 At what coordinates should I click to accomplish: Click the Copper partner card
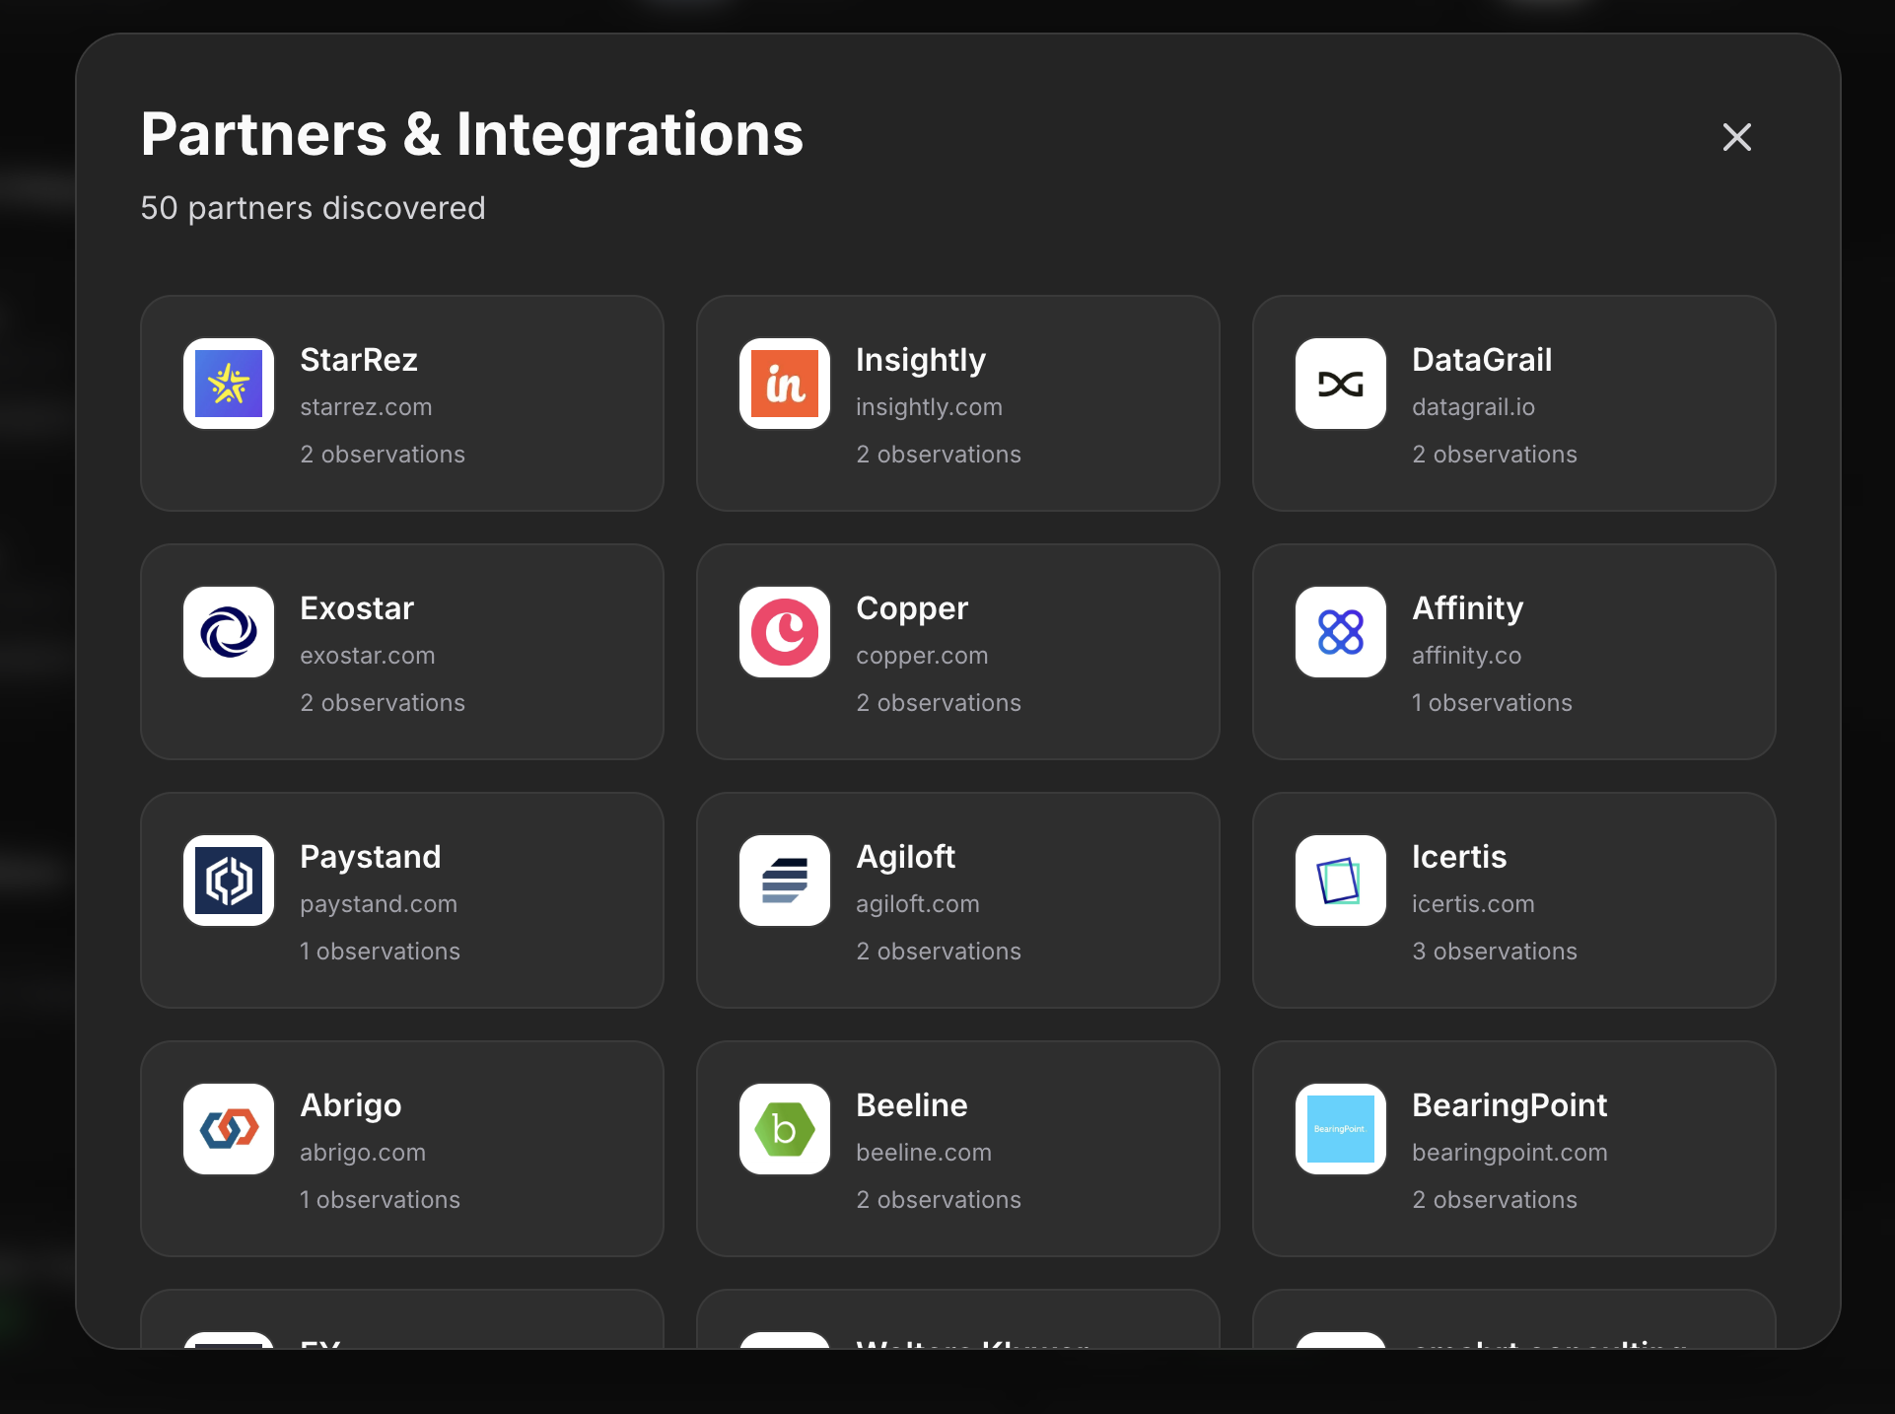pos(958,652)
